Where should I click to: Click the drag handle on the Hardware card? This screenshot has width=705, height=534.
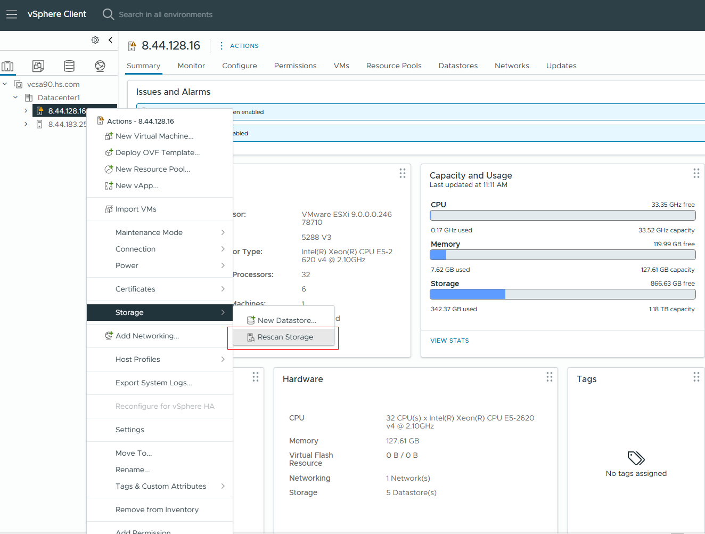(549, 377)
